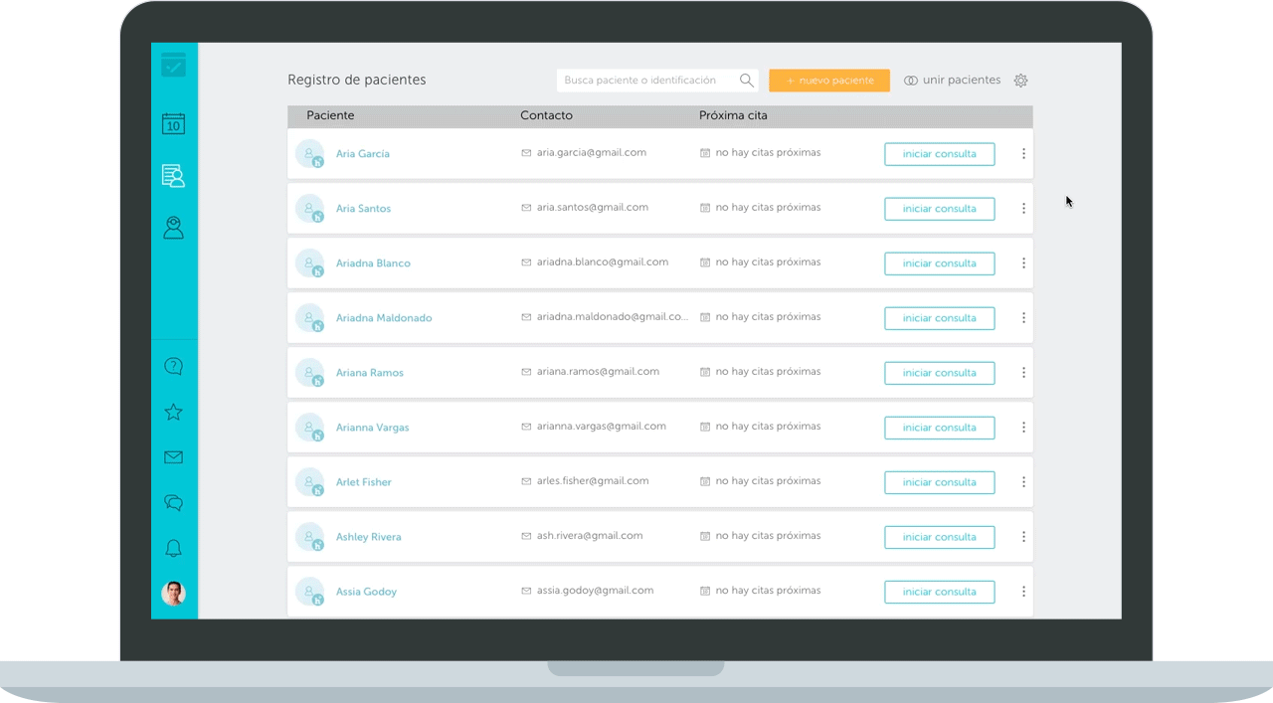The image size is (1273, 703).
Task: Click the help question mark icon
Action: pos(173,366)
